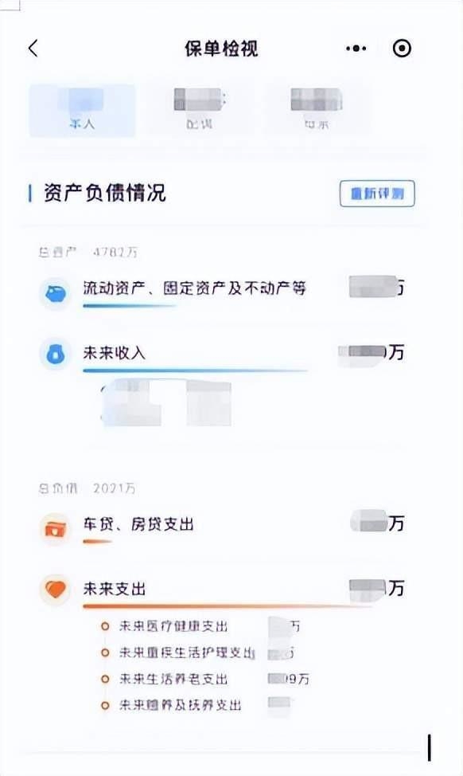
Task: Select 未来医疗健康支出 item
Action: pos(173,626)
